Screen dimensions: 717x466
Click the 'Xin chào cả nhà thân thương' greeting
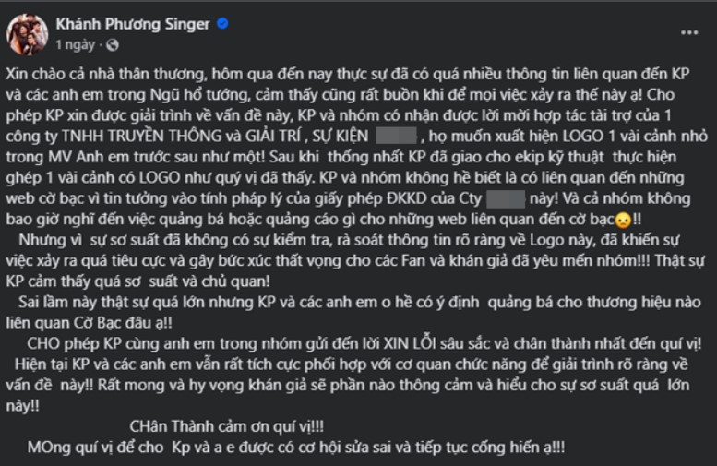pos(105,71)
